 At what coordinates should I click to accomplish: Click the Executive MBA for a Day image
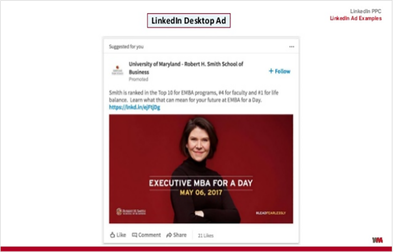pos(201,169)
